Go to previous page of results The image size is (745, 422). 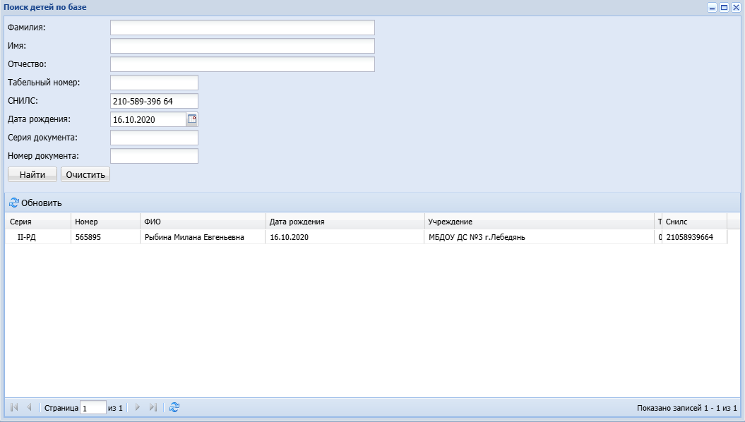coord(29,407)
